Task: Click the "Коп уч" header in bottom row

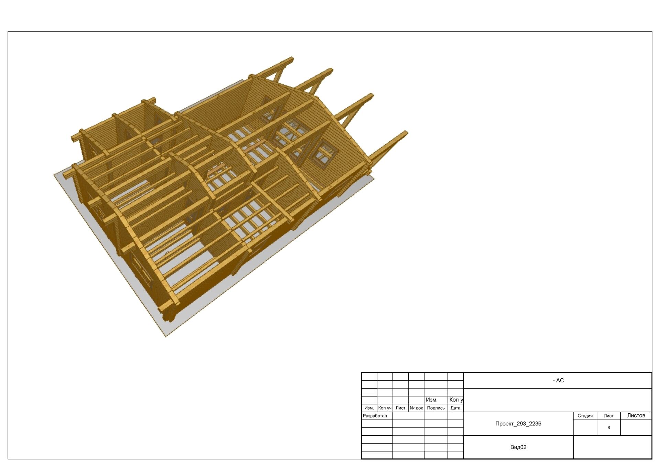Action: (x=385, y=408)
